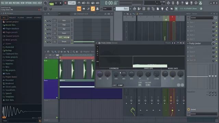Click the Save project floppy icon
Viewport: 219px width, 123px height.
pyautogui.click(x=187, y=3)
